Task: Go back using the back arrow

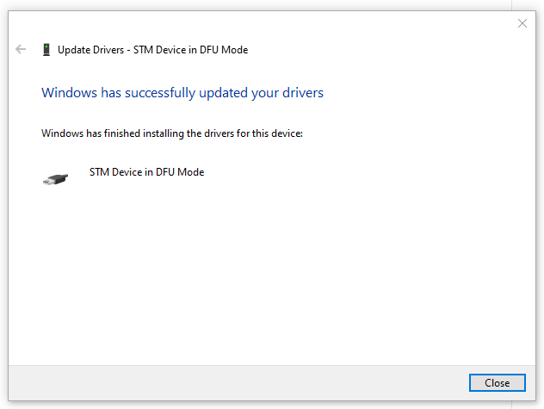Action: tap(22, 50)
